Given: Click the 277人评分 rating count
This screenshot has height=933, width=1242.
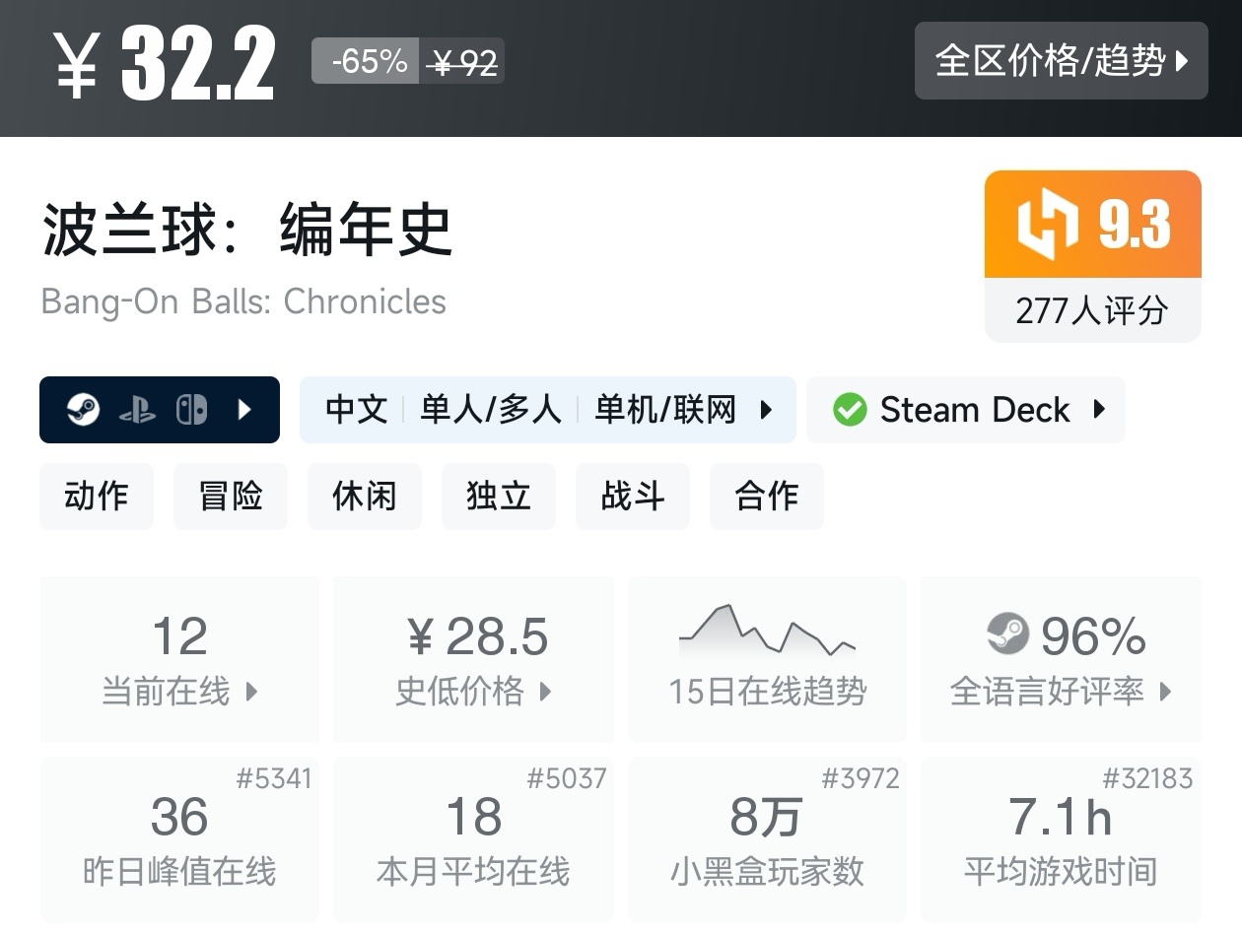Looking at the screenshot, I should click(x=1092, y=311).
